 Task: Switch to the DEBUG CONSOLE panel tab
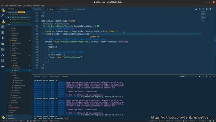55,76
